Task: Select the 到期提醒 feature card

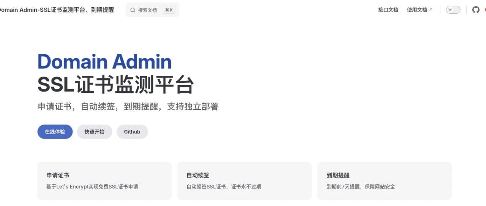Action: (384, 181)
